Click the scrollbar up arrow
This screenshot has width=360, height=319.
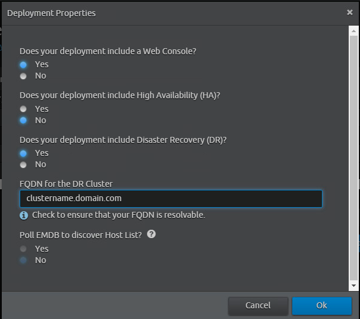point(354,31)
